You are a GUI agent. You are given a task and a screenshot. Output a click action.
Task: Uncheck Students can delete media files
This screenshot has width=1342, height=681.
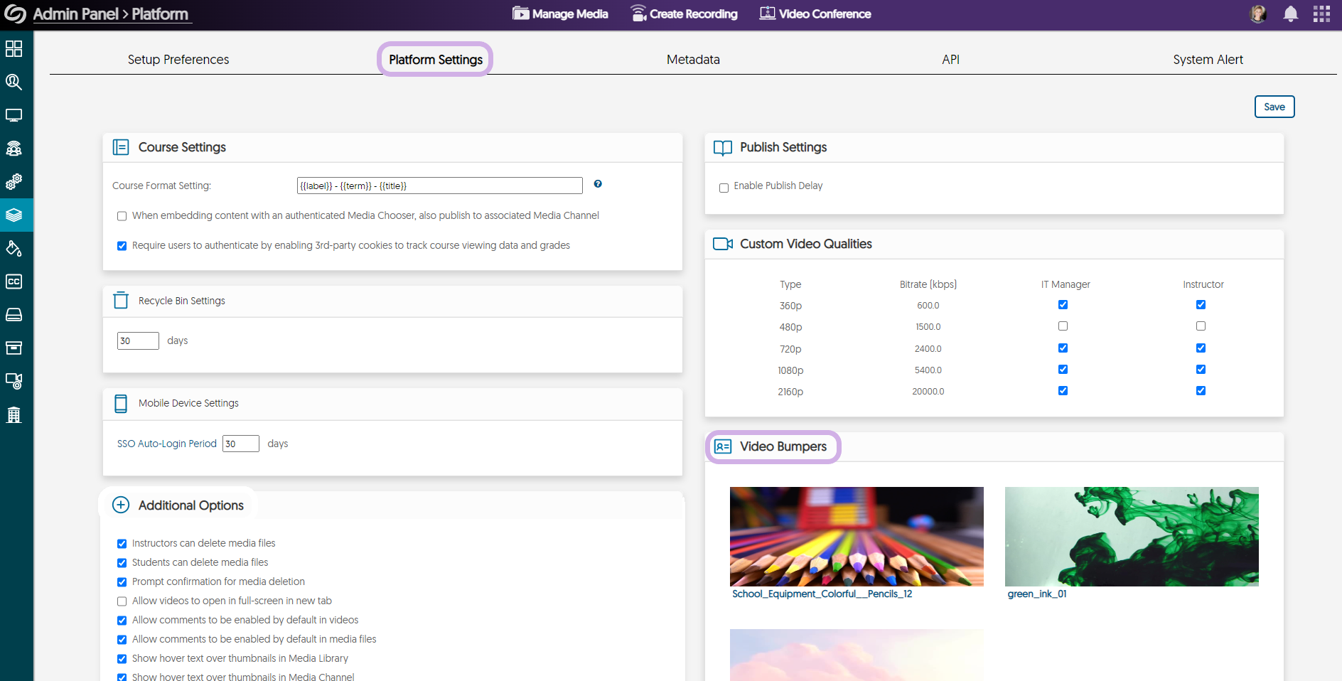(x=122, y=563)
